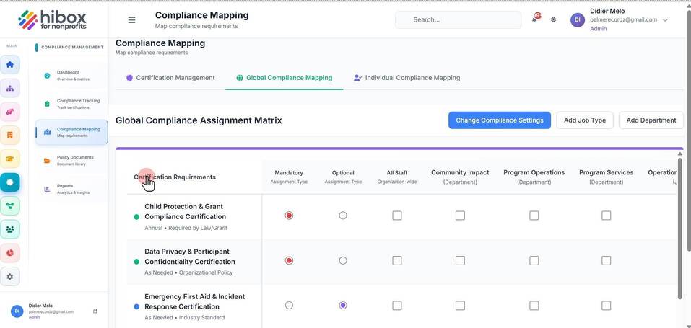Select Mandatory for Data Privacy certification
691x328 pixels.
[x=289, y=261]
